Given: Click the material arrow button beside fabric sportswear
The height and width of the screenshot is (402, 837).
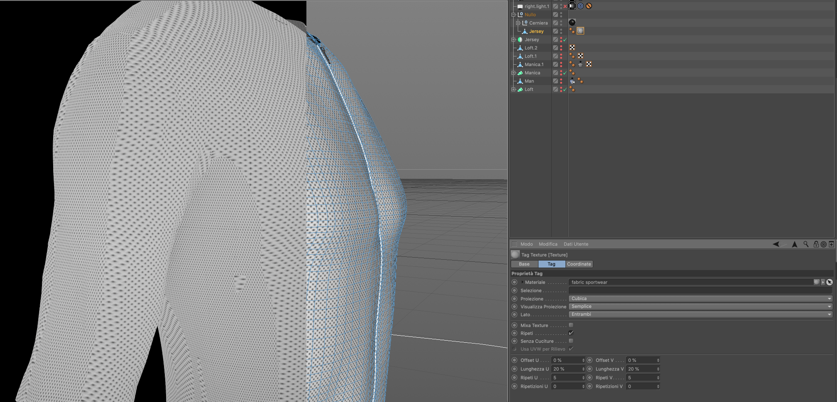Looking at the screenshot, I should (x=823, y=282).
